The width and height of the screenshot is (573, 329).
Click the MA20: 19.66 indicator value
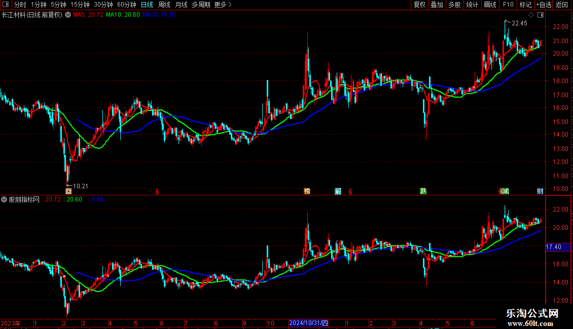click(x=159, y=15)
